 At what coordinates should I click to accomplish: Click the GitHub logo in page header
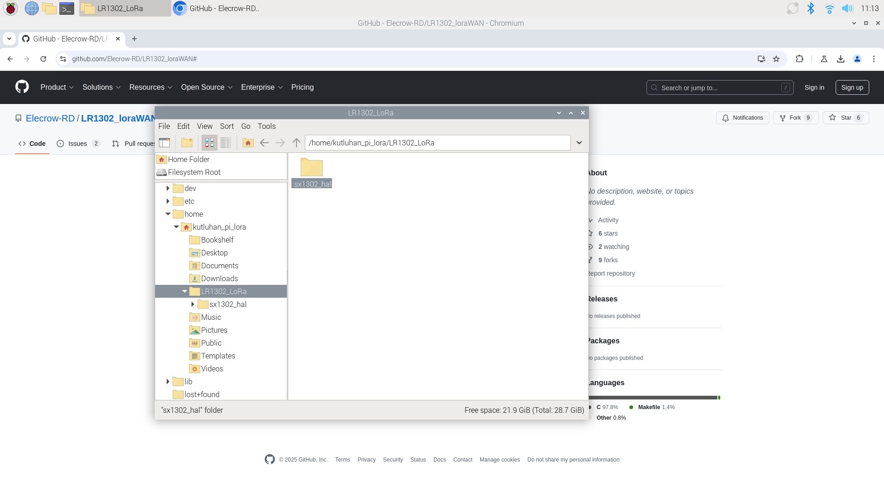point(22,87)
